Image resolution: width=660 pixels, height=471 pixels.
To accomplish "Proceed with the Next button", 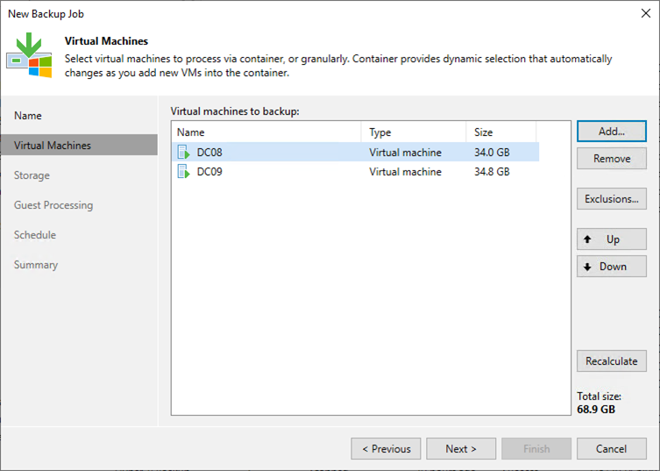I will pos(461,449).
